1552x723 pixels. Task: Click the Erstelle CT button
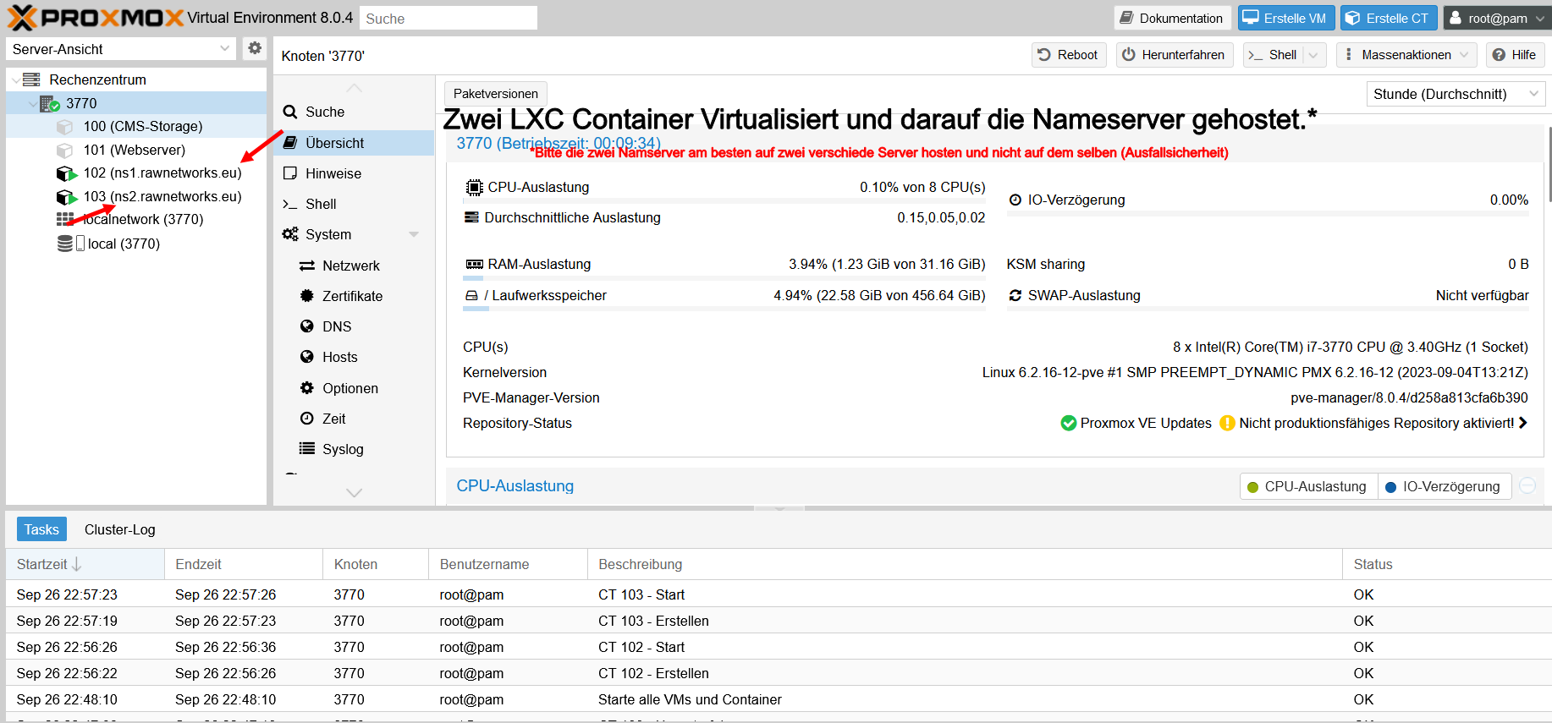click(x=1389, y=18)
